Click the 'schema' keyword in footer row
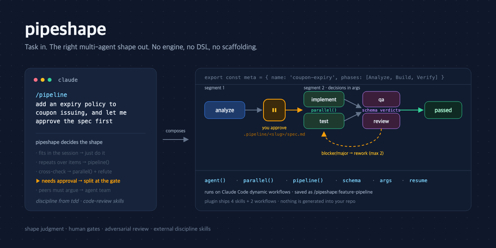 [351, 181]
